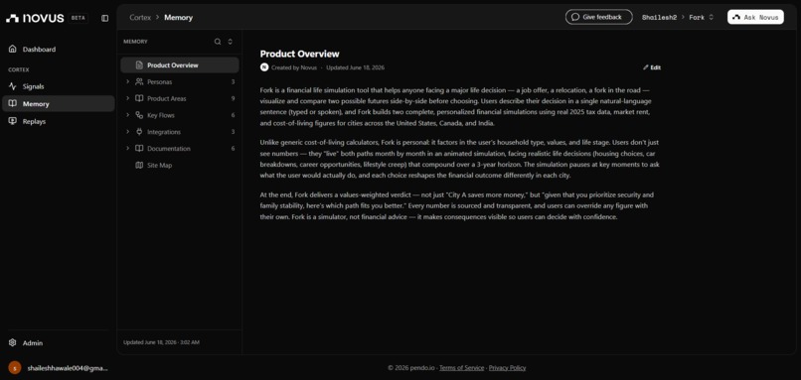The image size is (801, 380).
Task: Click the Admin gear icon
Action: 13,342
